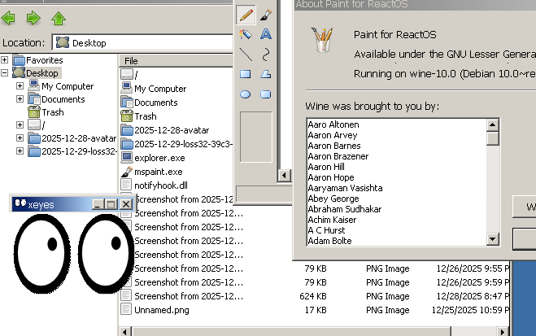The height and width of the screenshot is (336, 536).
Task: Expand the / root node in tree
Action: point(20,124)
